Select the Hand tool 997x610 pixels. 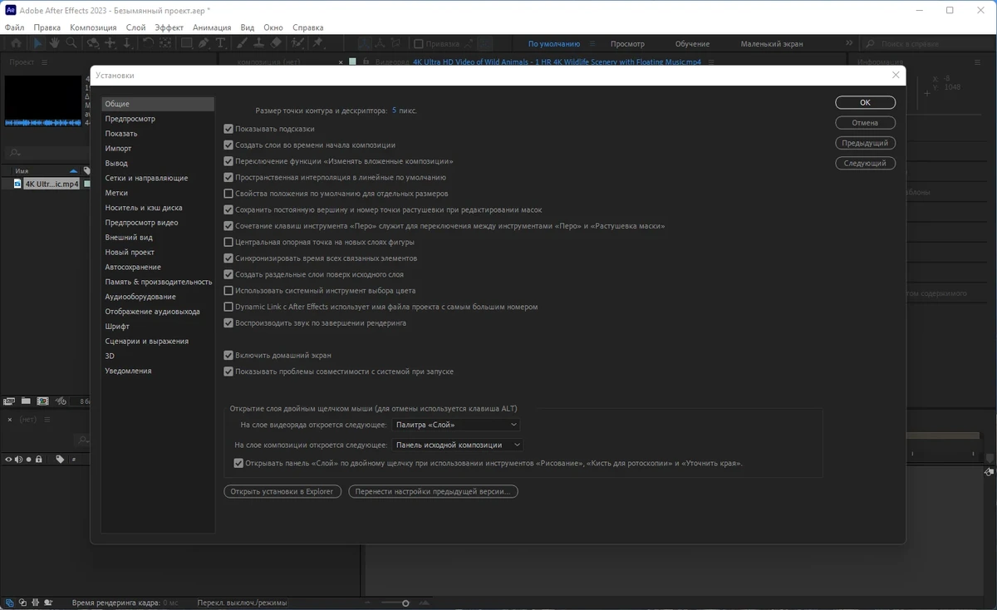tap(54, 43)
